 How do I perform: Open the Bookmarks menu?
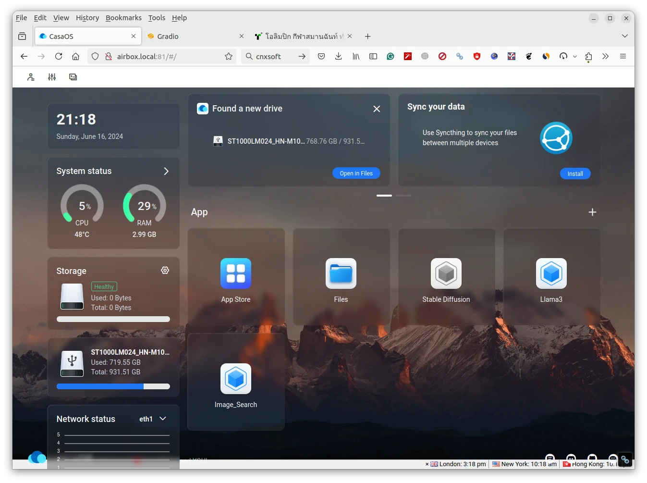(124, 18)
